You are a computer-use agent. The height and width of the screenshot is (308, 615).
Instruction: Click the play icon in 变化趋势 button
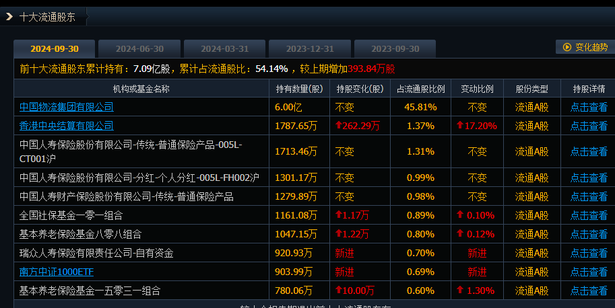[567, 47]
